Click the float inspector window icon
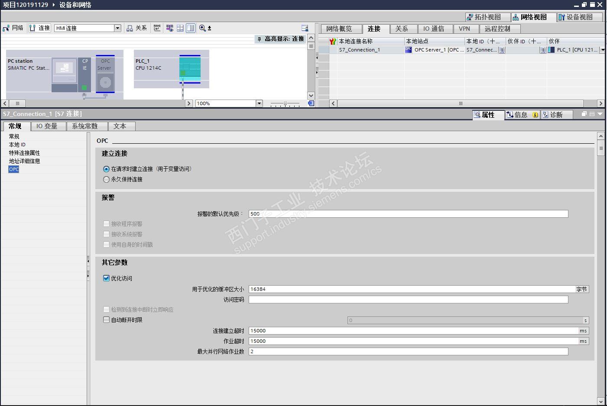This screenshot has width=607, height=406. (584, 114)
